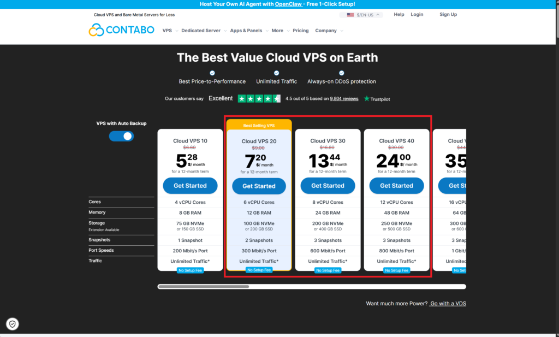
Task: Click the green Trustpilot rating stars
Action: [x=259, y=99]
